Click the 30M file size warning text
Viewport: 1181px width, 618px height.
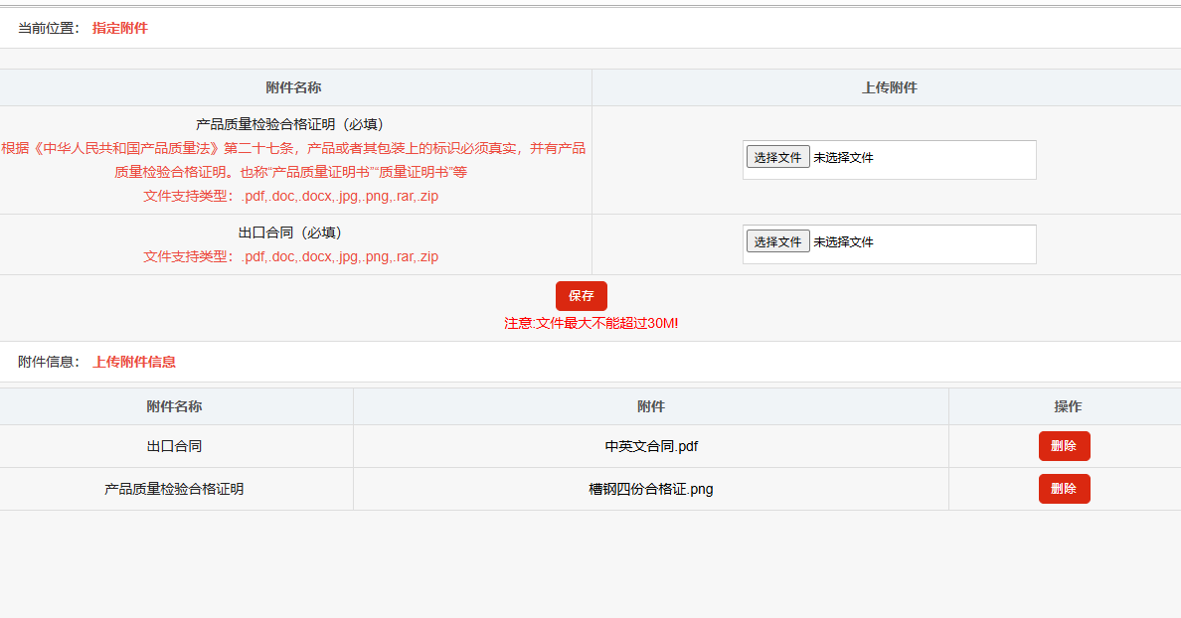pos(590,323)
